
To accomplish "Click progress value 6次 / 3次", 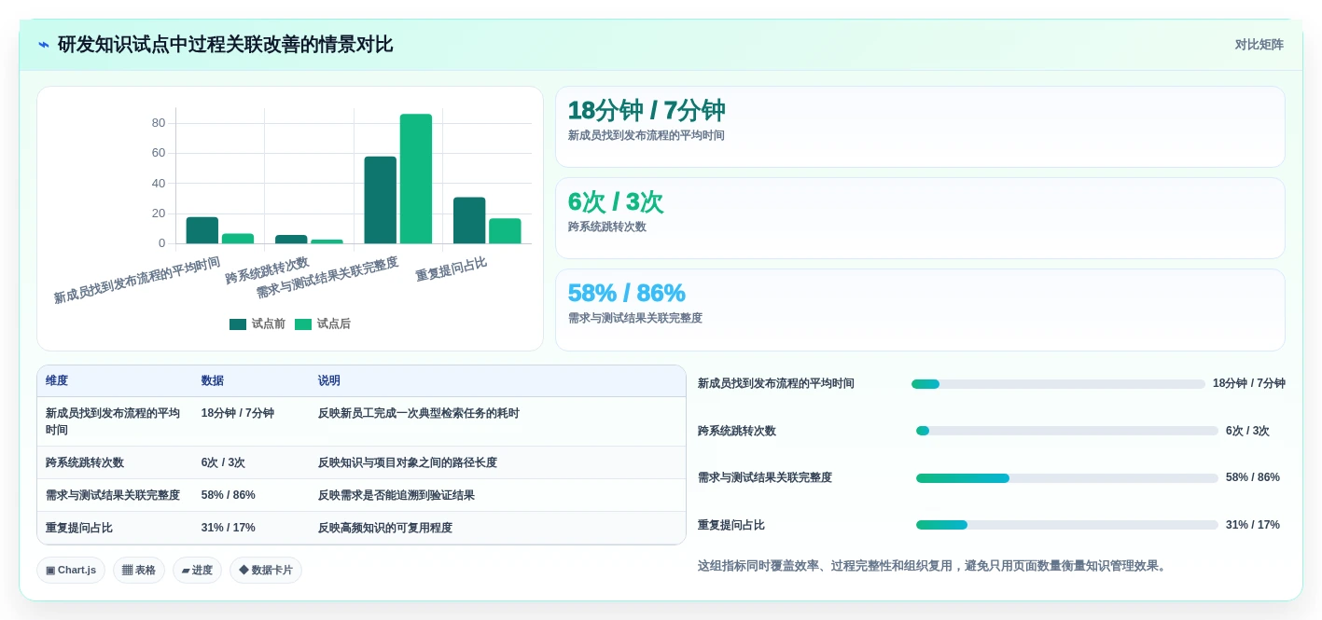I will pos(1247,431).
